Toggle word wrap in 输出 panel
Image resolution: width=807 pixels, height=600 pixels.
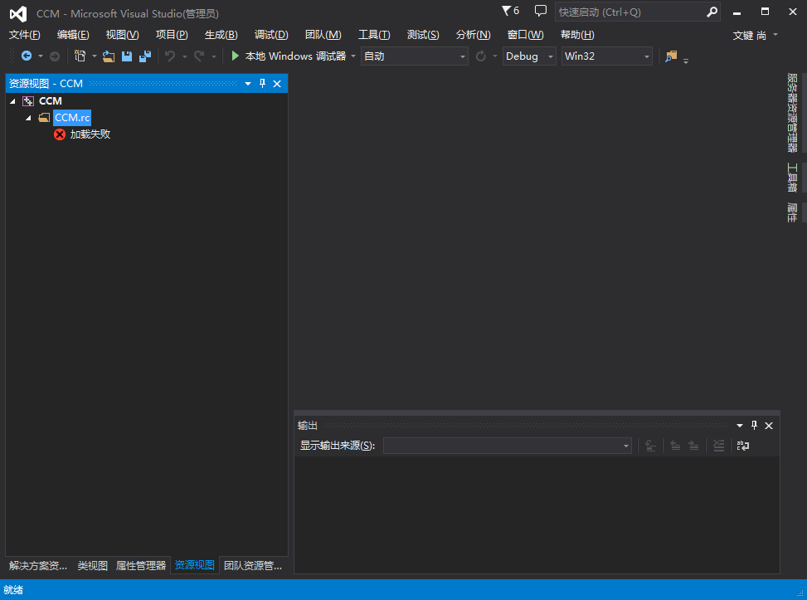click(743, 446)
